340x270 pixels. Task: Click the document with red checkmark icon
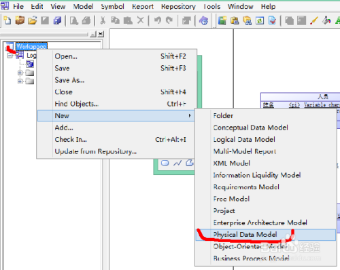(x=272, y=20)
